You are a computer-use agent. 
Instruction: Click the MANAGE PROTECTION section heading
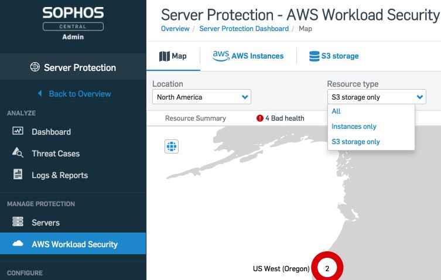(41, 204)
